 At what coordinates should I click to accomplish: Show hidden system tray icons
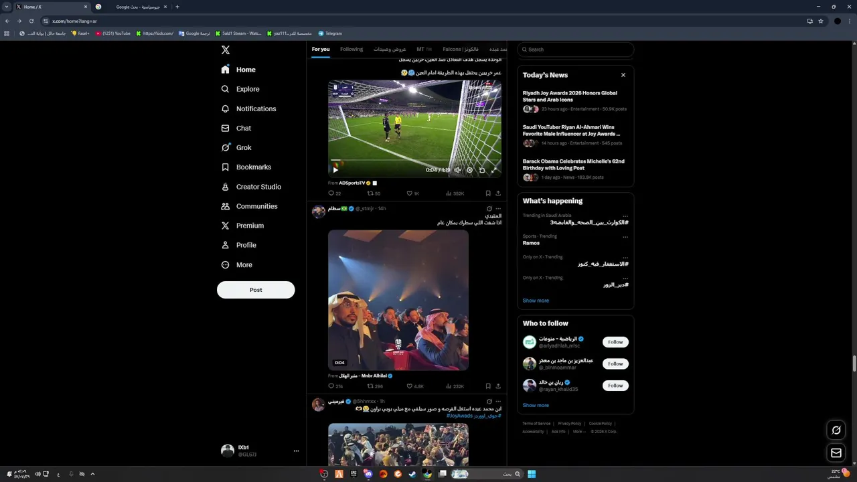tap(92, 474)
